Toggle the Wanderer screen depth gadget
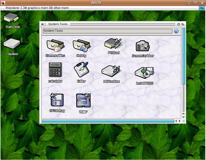The image size is (206, 160). [202, 8]
